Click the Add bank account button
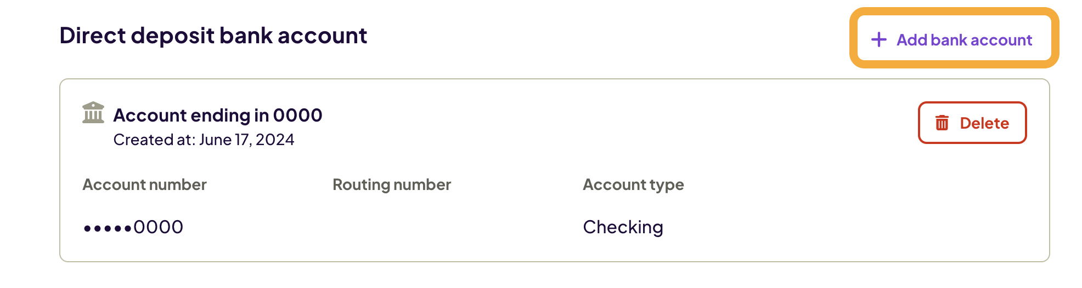Image resolution: width=1082 pixels, height=288 pixels. tap(954, 39)
